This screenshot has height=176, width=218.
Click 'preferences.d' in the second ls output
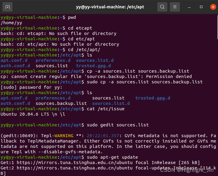tap(53, 98)
